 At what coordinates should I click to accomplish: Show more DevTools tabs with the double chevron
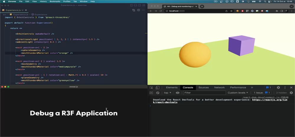(x=252, y=88)
